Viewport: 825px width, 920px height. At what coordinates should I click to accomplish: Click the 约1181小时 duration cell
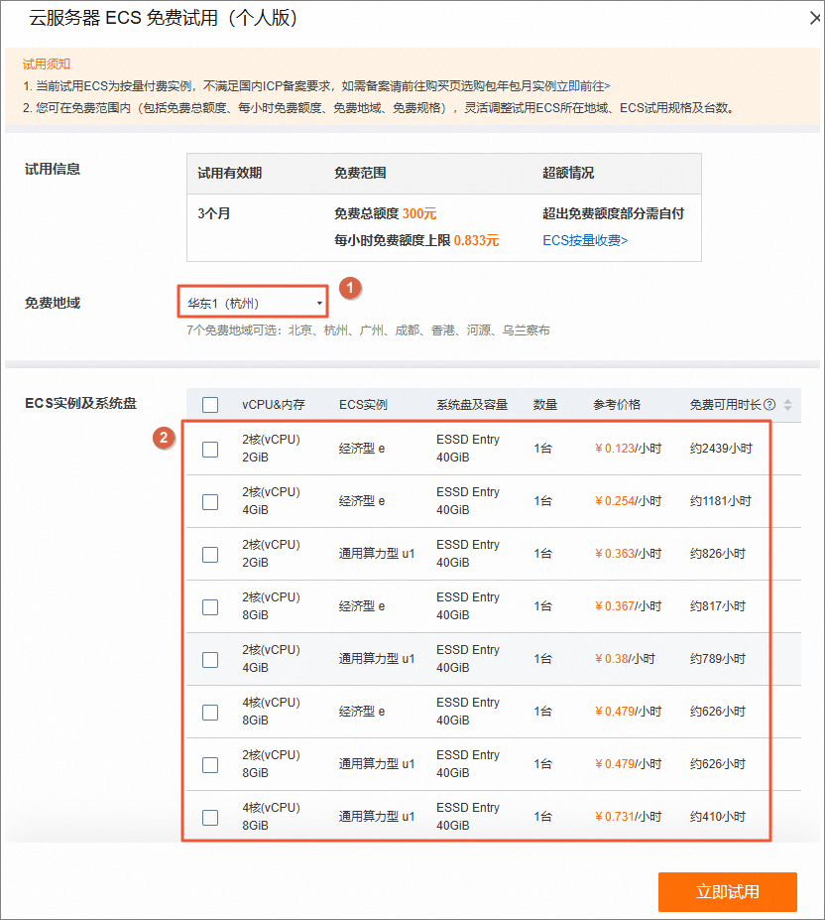click(721, 501)
